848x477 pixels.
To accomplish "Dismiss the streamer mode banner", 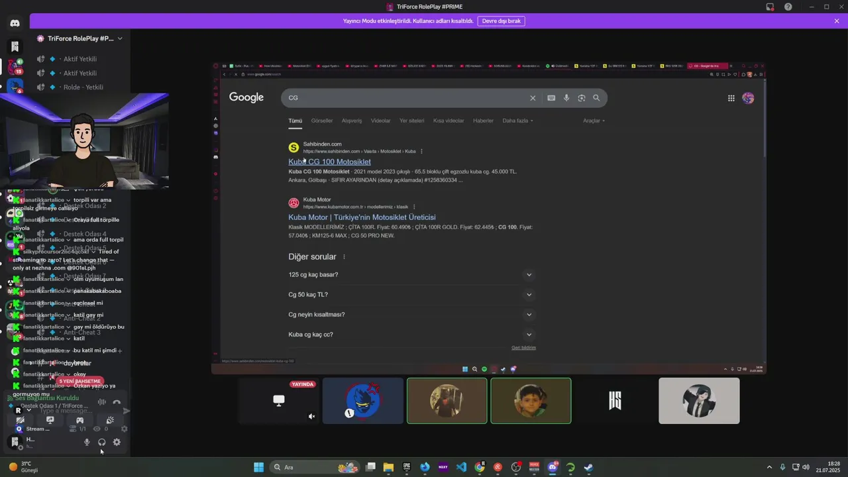I will click(837, 21).
